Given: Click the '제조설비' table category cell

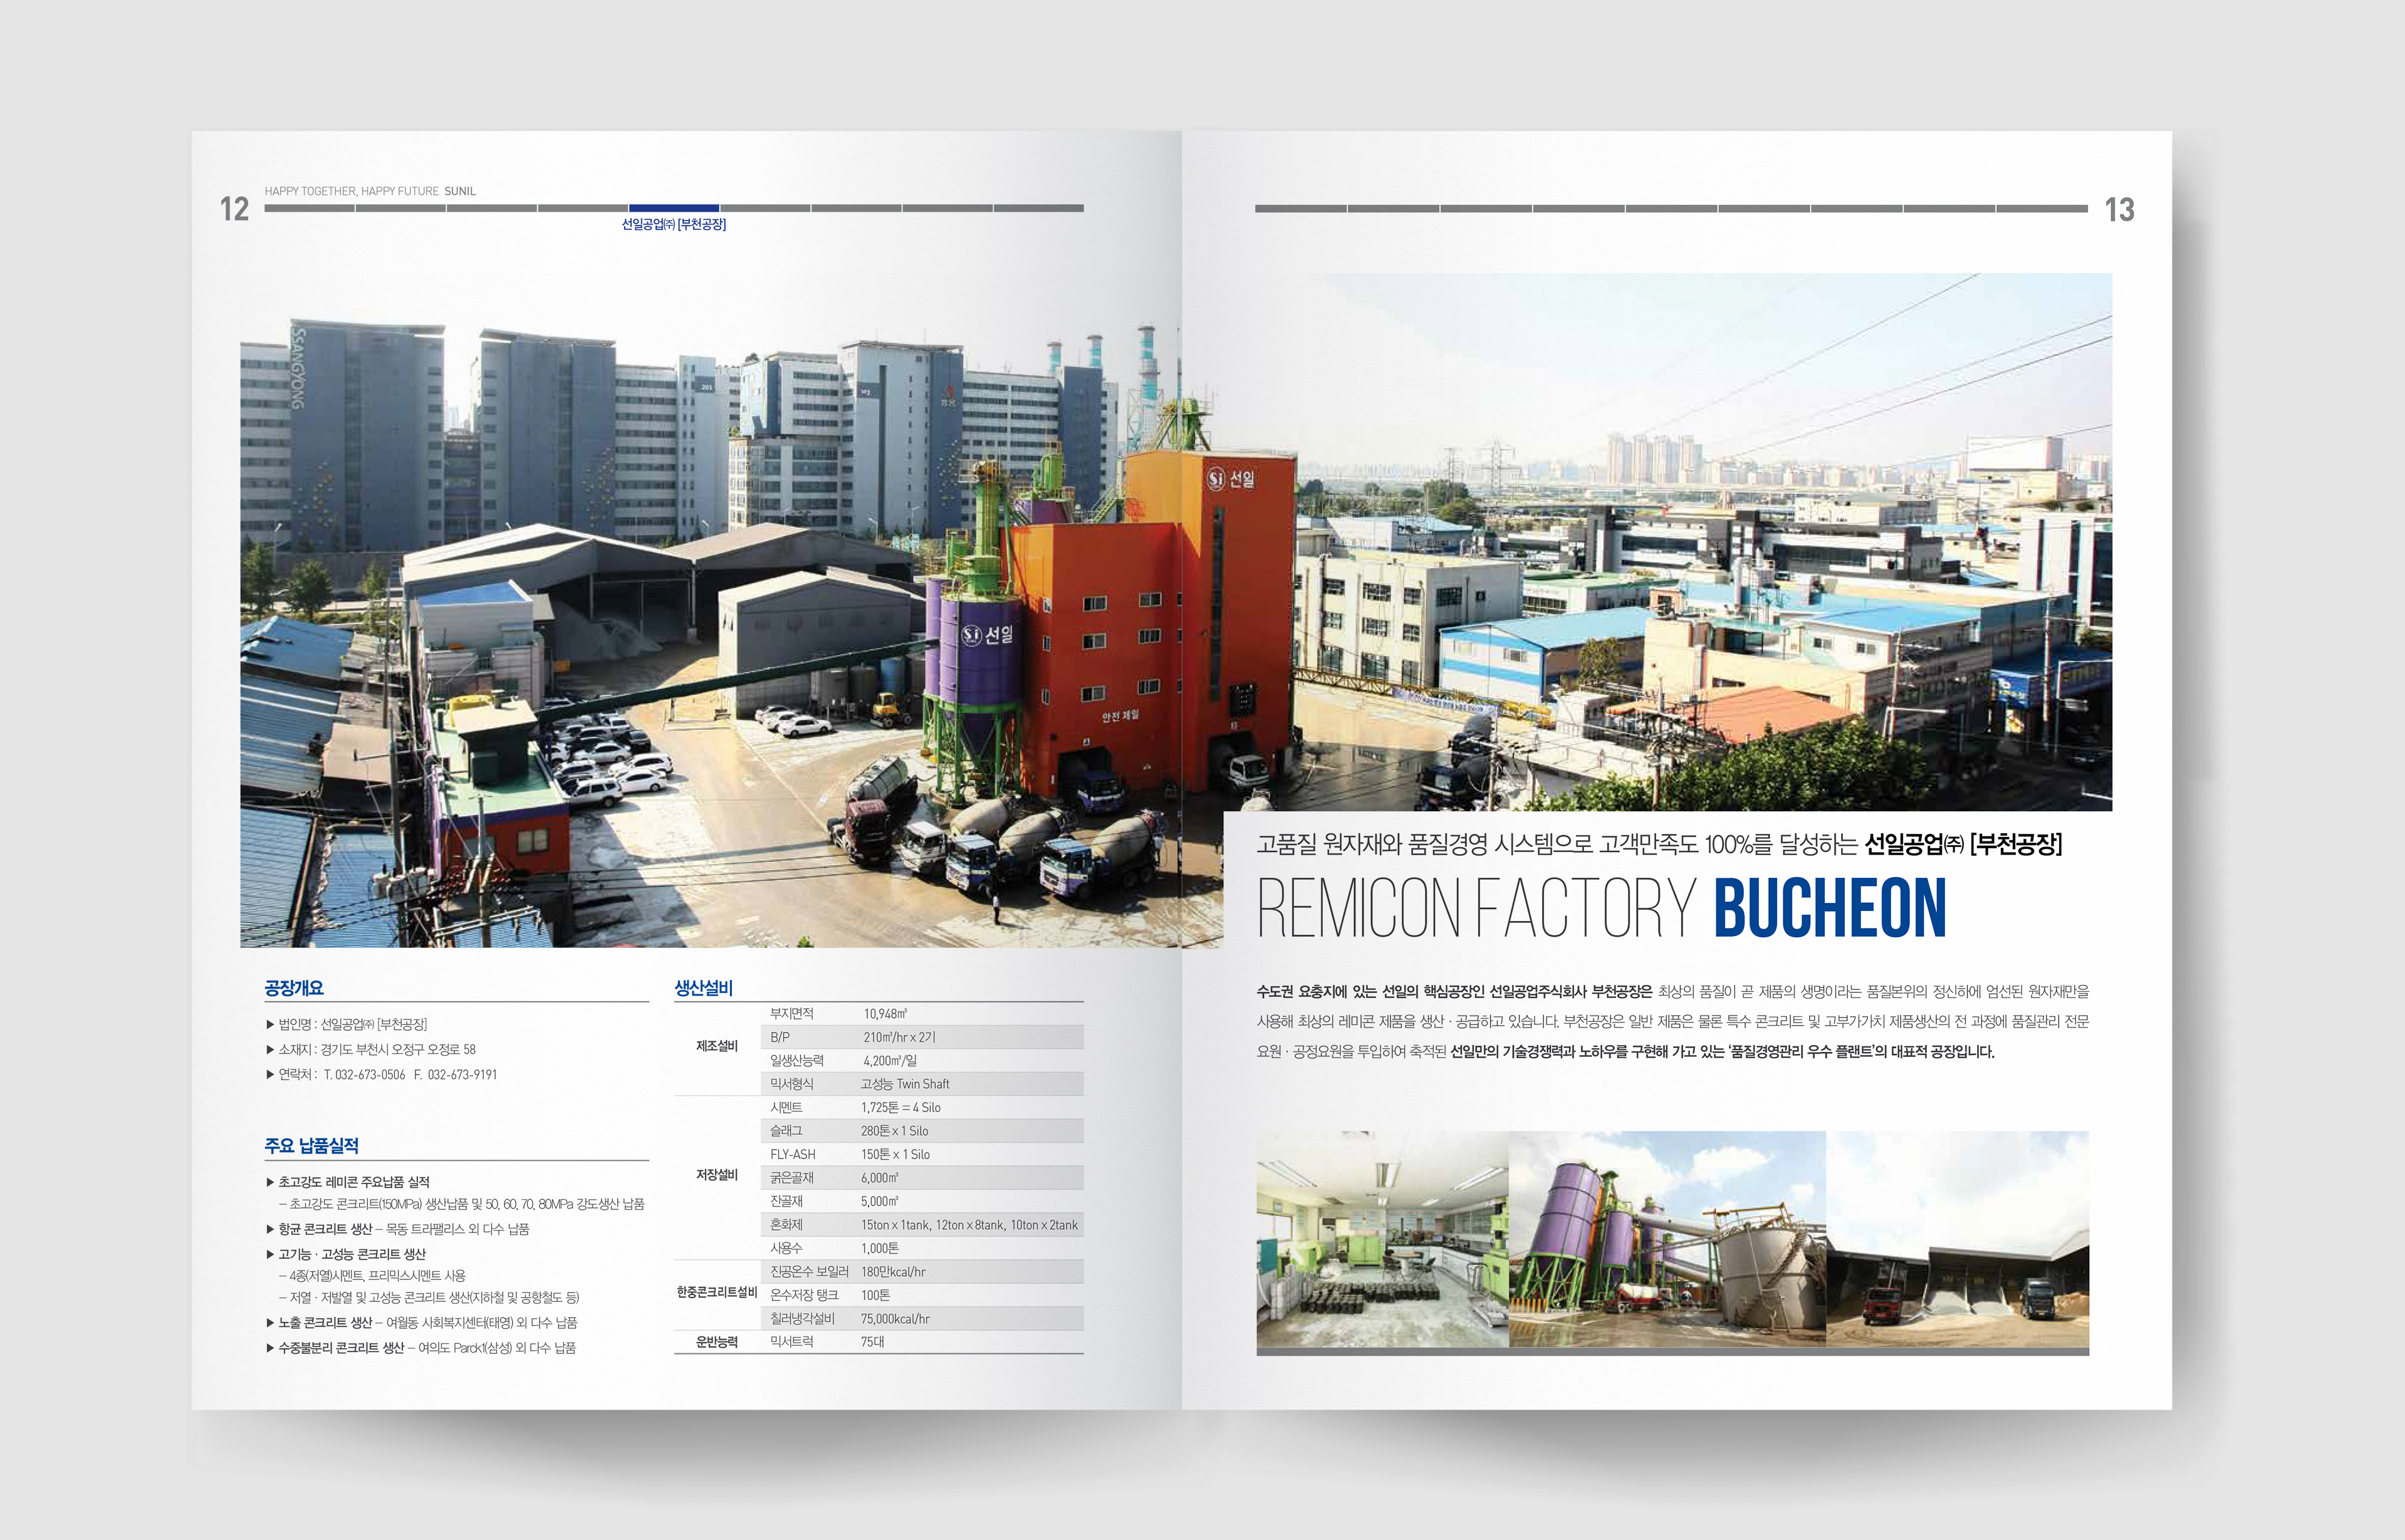Looking at the screenshot, I should (717, 1046).
